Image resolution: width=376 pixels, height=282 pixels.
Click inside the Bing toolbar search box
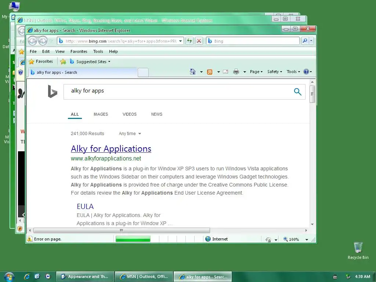click(253, 41)
